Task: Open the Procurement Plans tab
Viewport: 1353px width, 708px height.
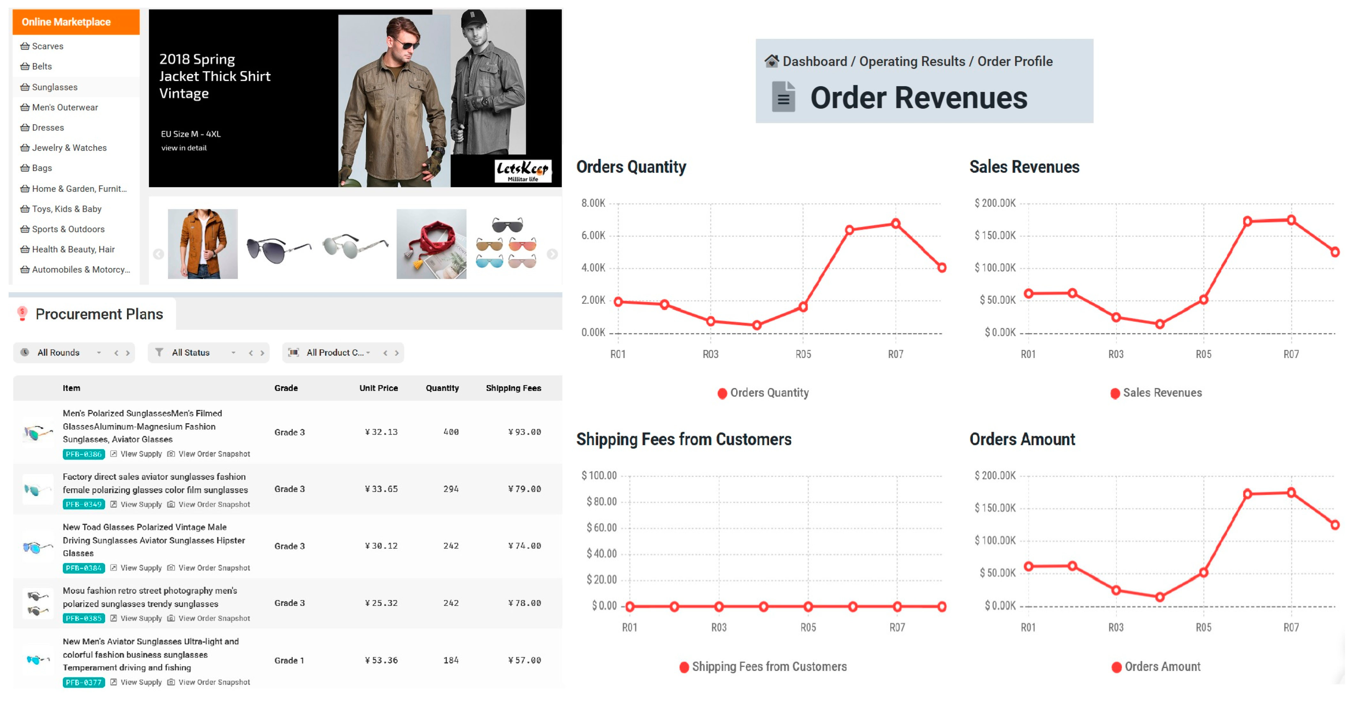Action: click(99, 314)
